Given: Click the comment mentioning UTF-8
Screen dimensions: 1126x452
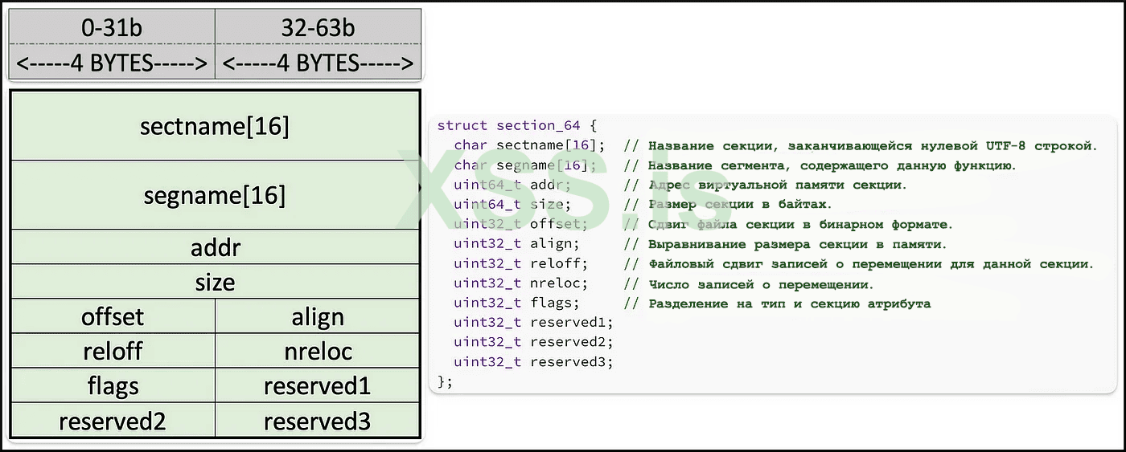Looking at the screenshot, I should tap(861, 145).
